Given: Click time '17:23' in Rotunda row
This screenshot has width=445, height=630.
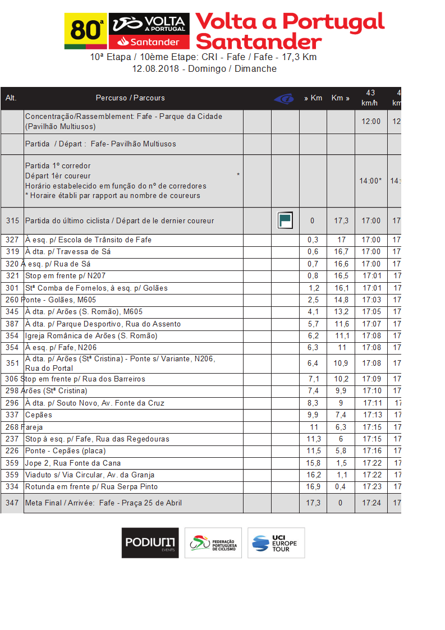Looking at the screenshot, I should 372,486.
